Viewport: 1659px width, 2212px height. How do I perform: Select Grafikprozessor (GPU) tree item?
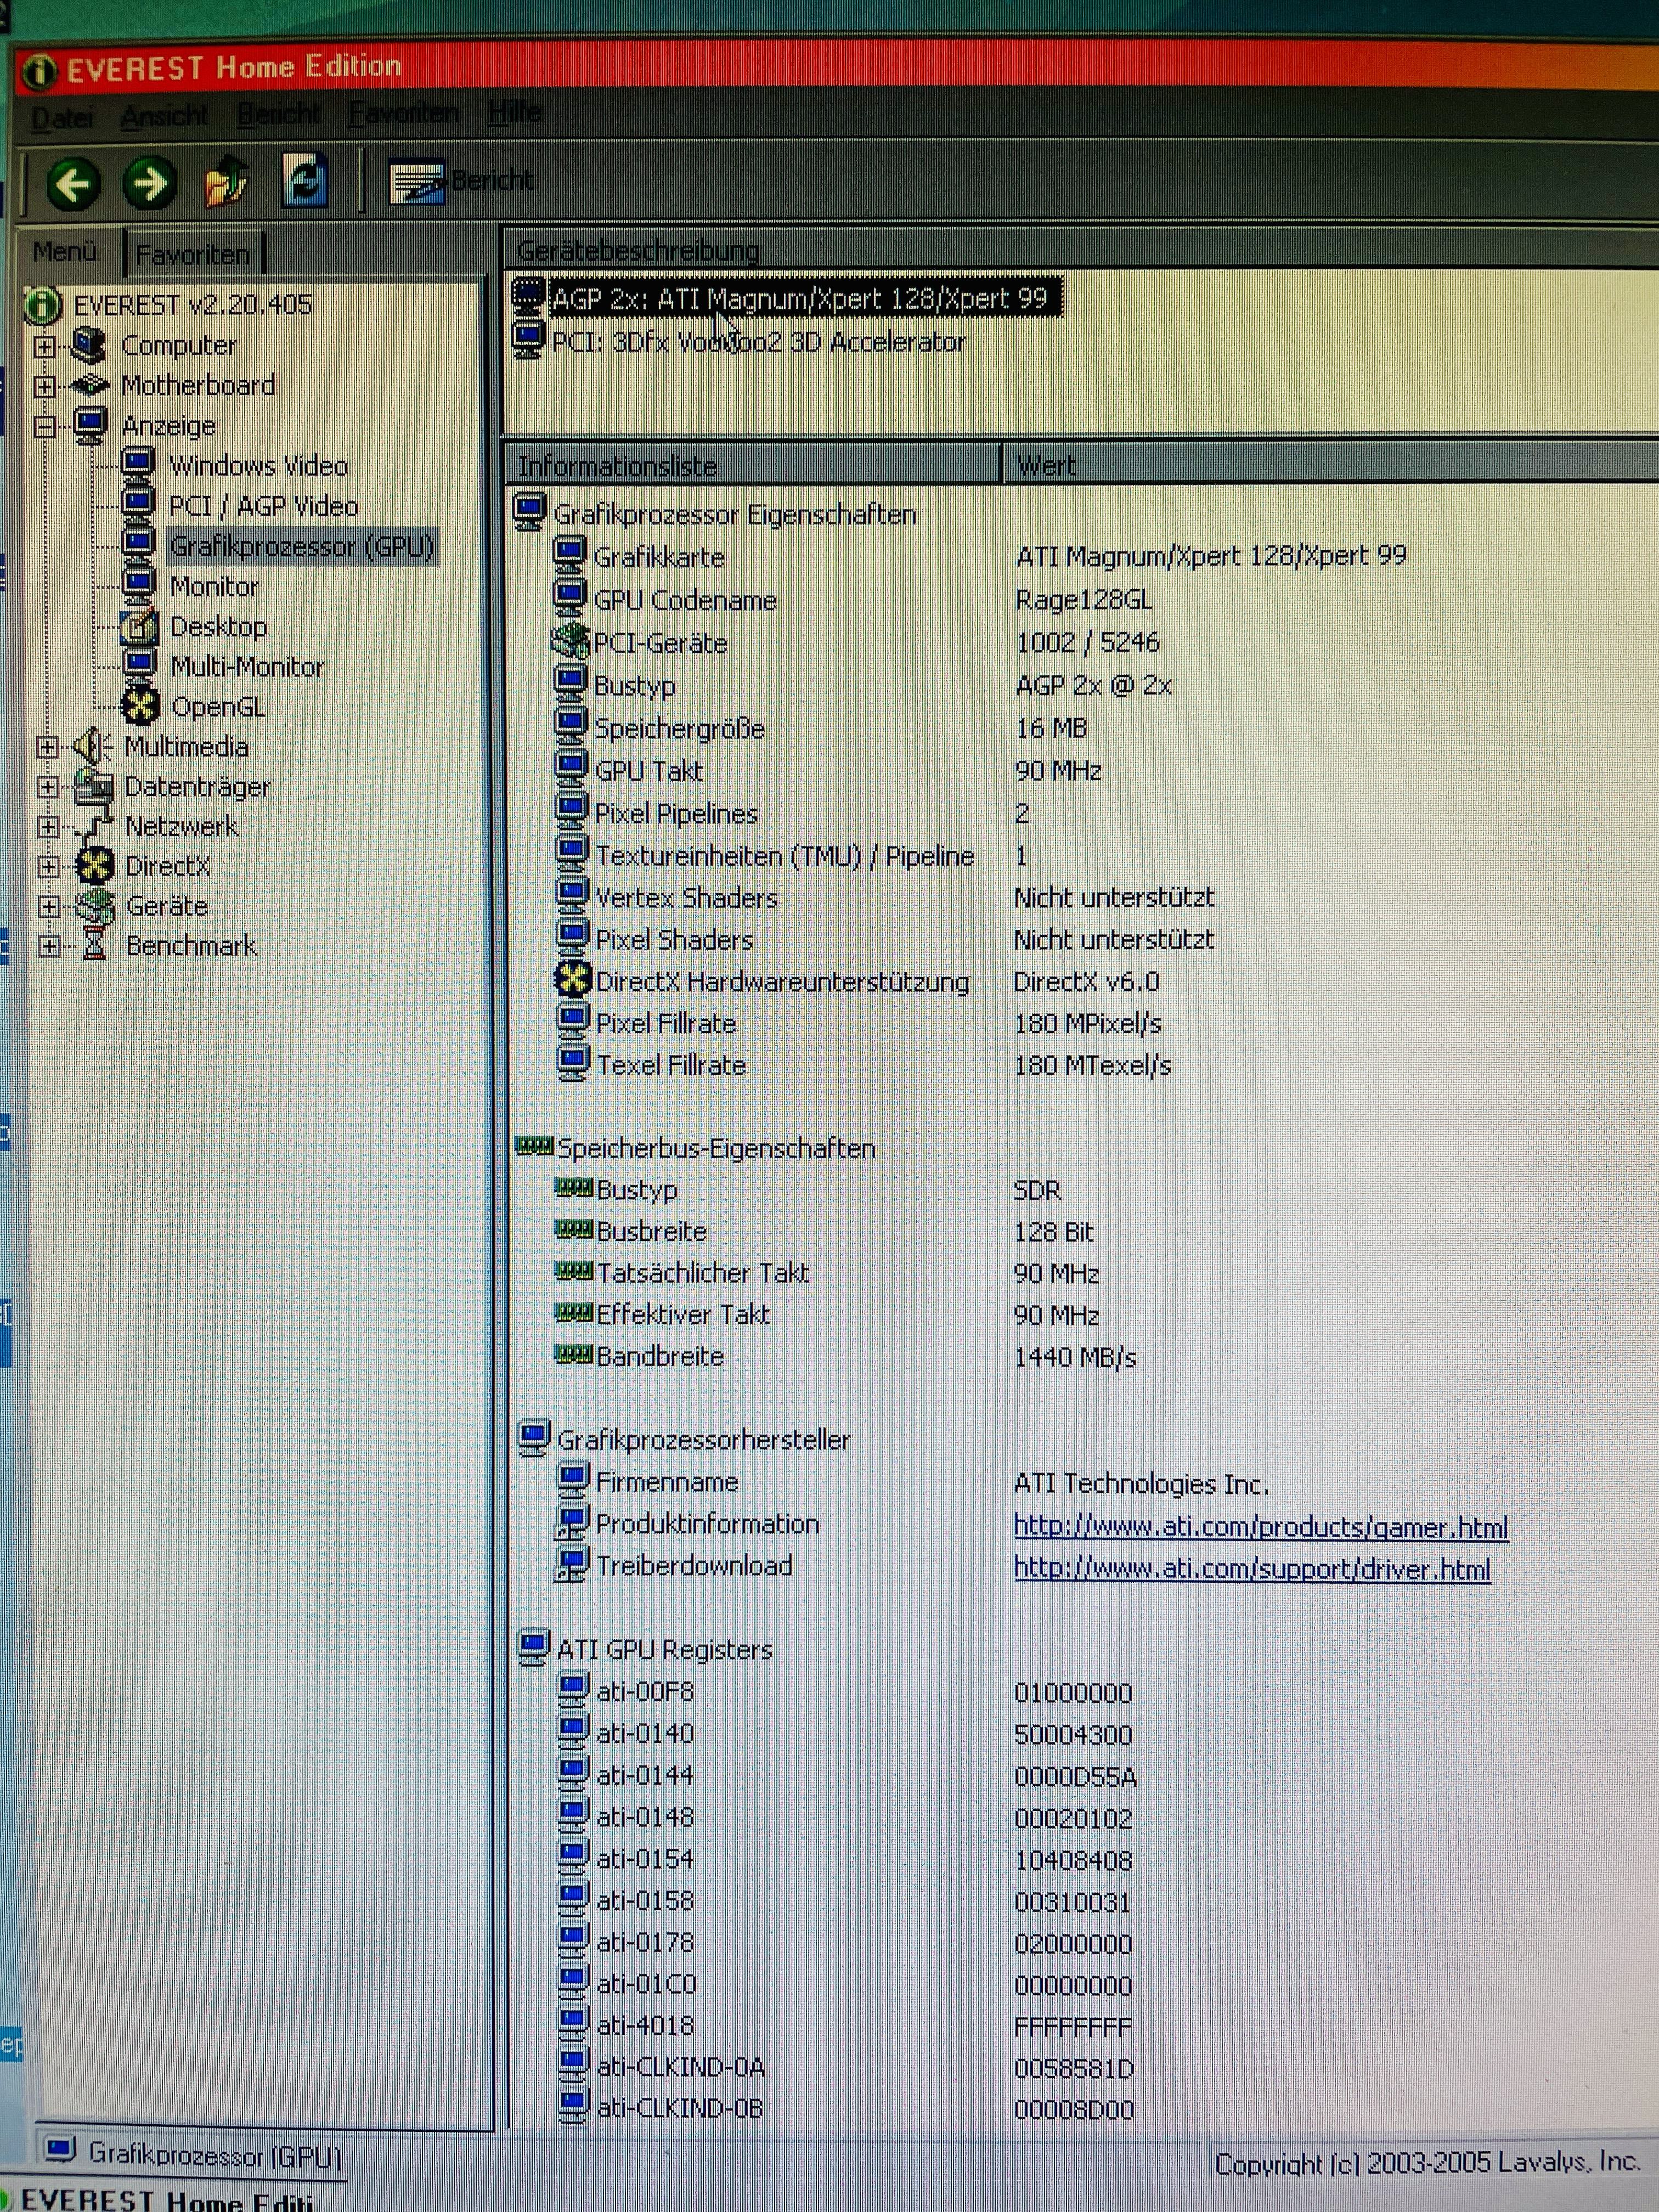coord(302,546)
